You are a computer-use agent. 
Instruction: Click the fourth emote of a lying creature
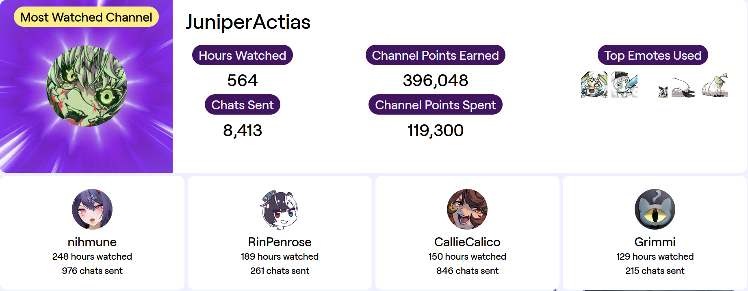click(x=683, y=87)
